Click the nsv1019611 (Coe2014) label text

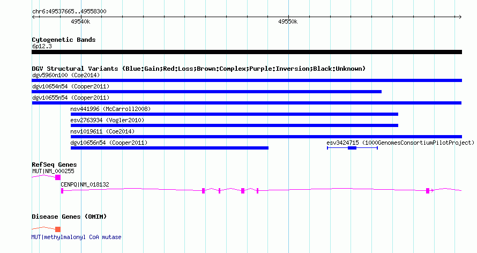[102, 131]
